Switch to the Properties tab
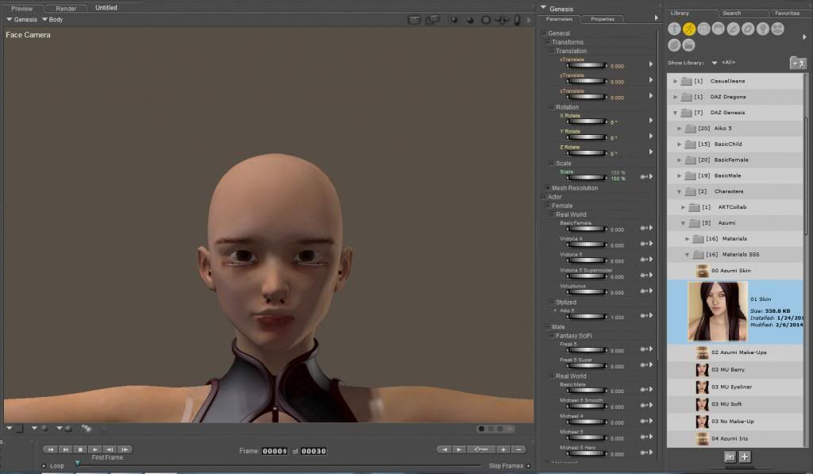 click(602, 19)
